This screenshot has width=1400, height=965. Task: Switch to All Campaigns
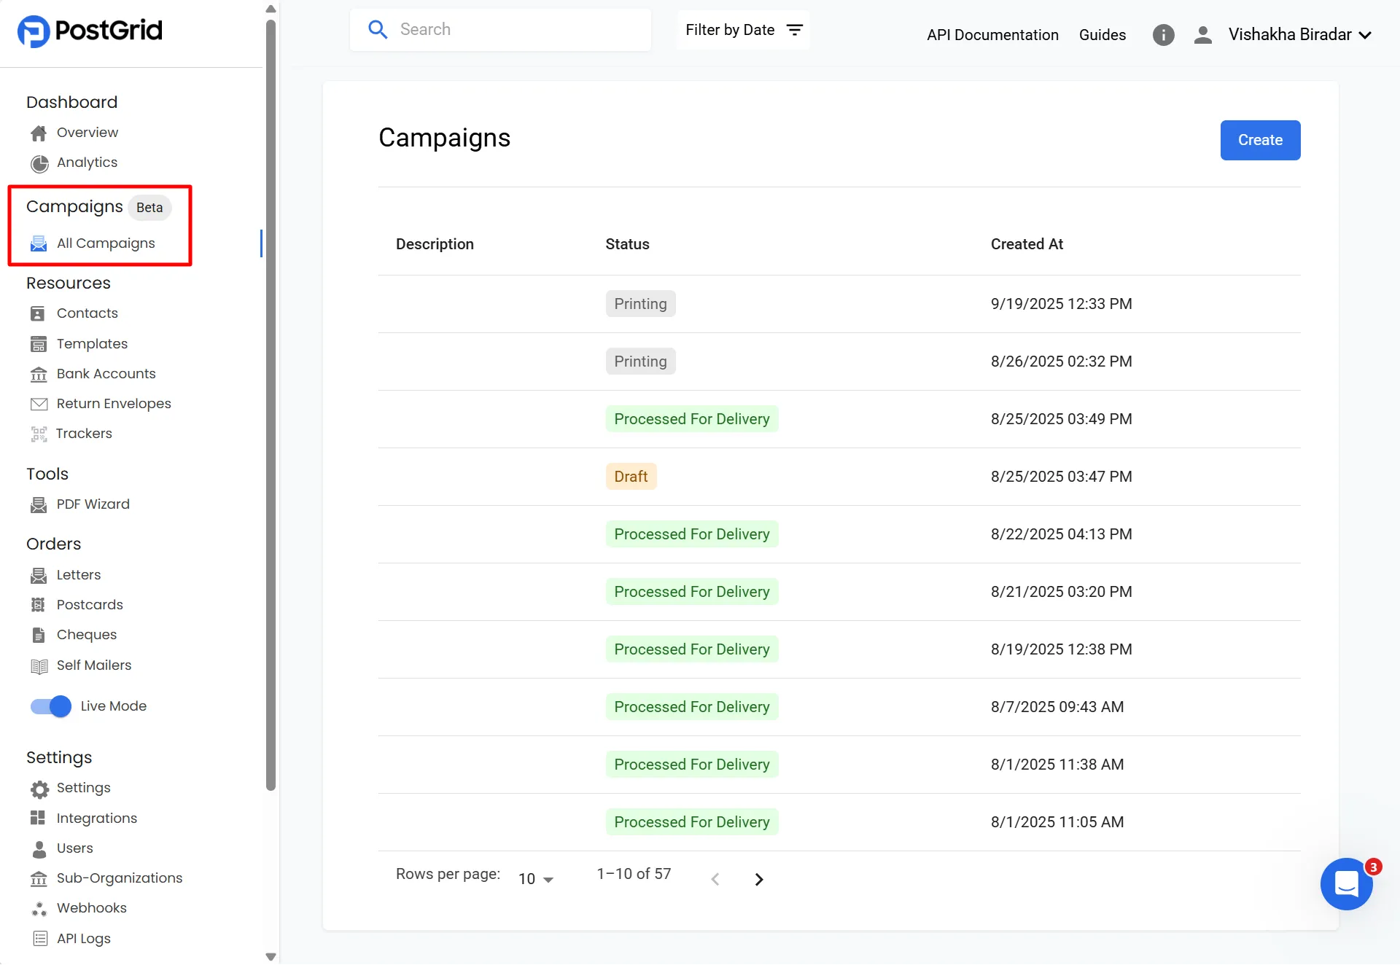coord(105,243)
